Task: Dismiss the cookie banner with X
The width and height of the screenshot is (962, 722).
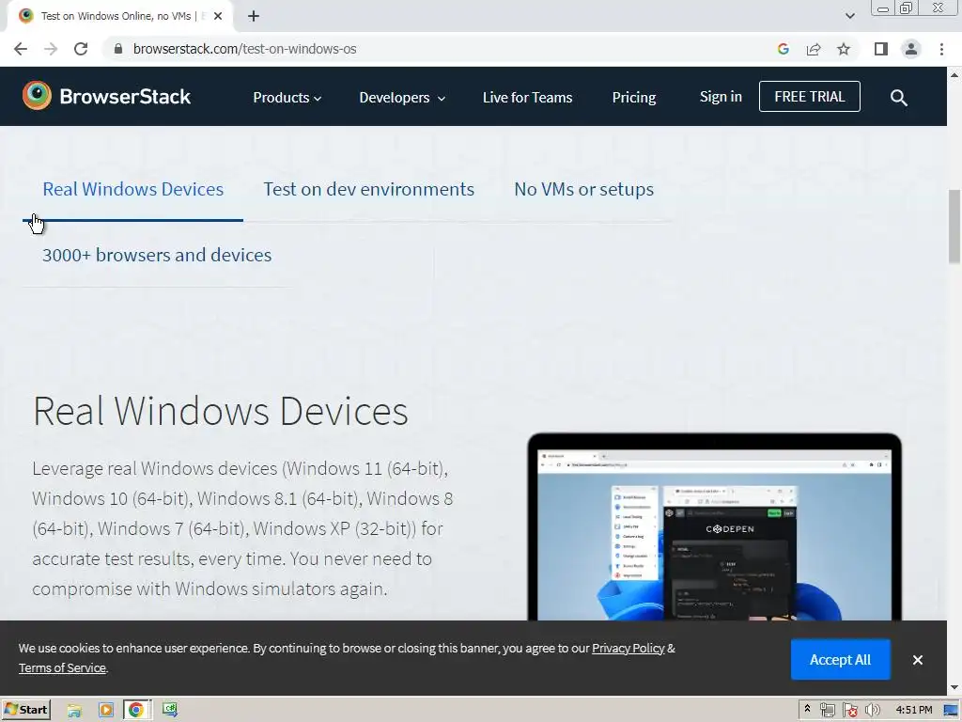Action: (x=917, y=660)
